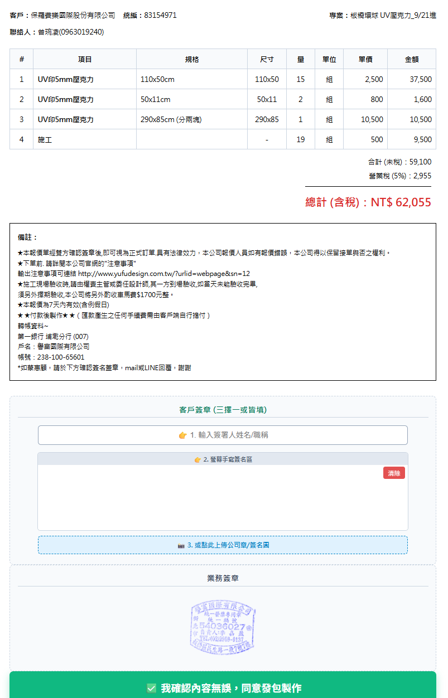Screen dimensions: 448x698
Task: Click the 單價 column header
Action: (365, 59)
